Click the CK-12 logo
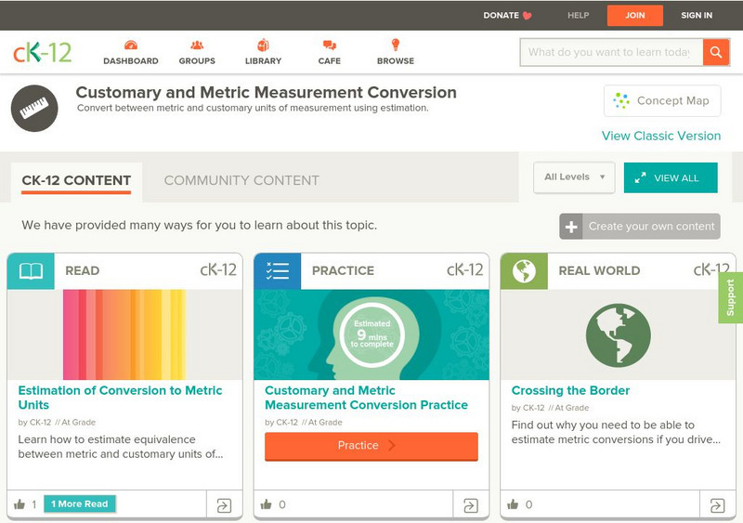 pos(42,52)
